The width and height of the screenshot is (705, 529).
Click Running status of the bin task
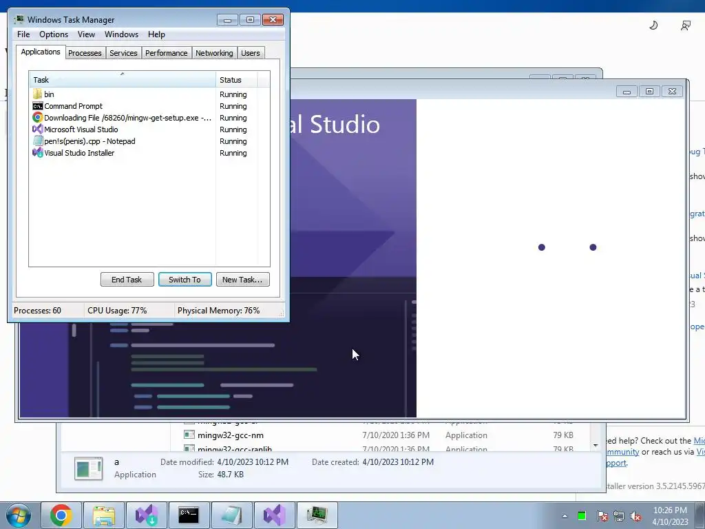pyautogui.click(x=233, y=94)
